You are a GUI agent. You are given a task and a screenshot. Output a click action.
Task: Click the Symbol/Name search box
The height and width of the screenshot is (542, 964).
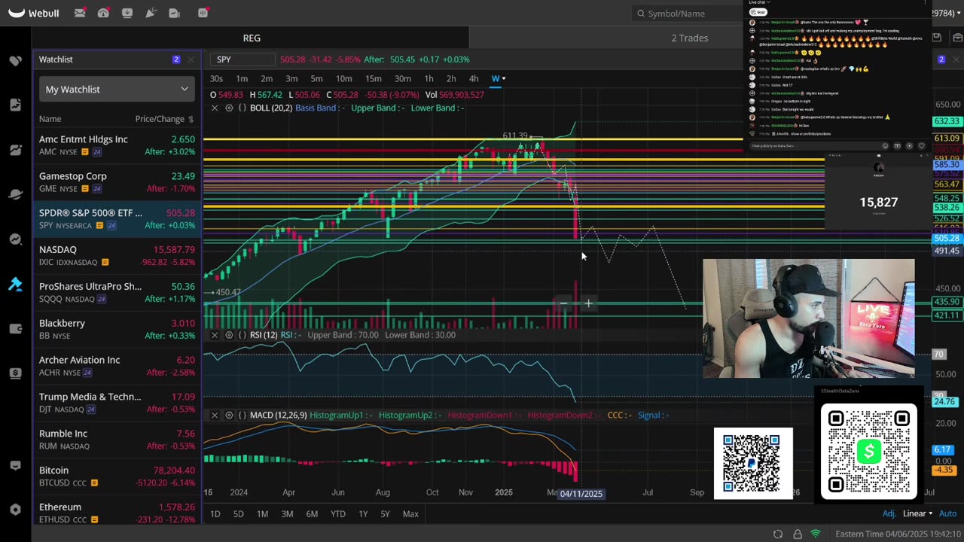click(689, 13)
